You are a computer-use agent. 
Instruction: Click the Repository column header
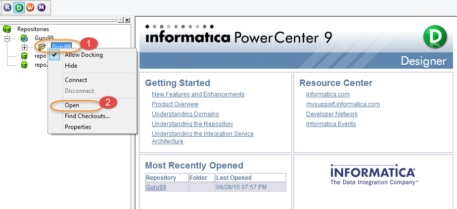point(167,178)
